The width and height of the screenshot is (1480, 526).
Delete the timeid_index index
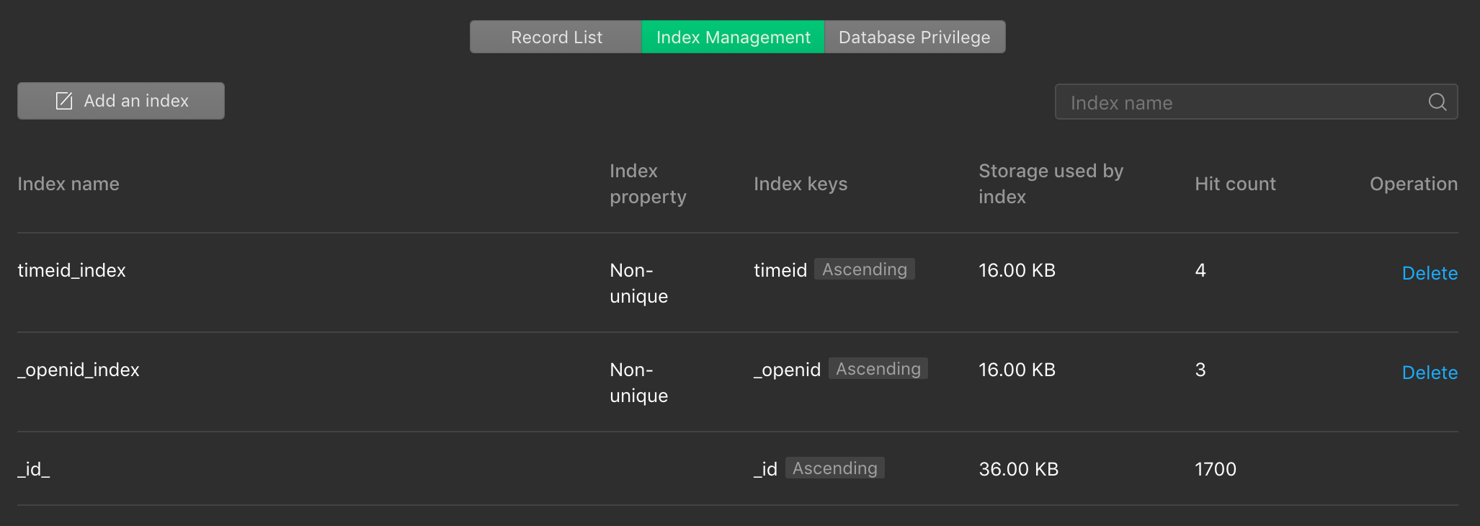[x=1429, y=273]
